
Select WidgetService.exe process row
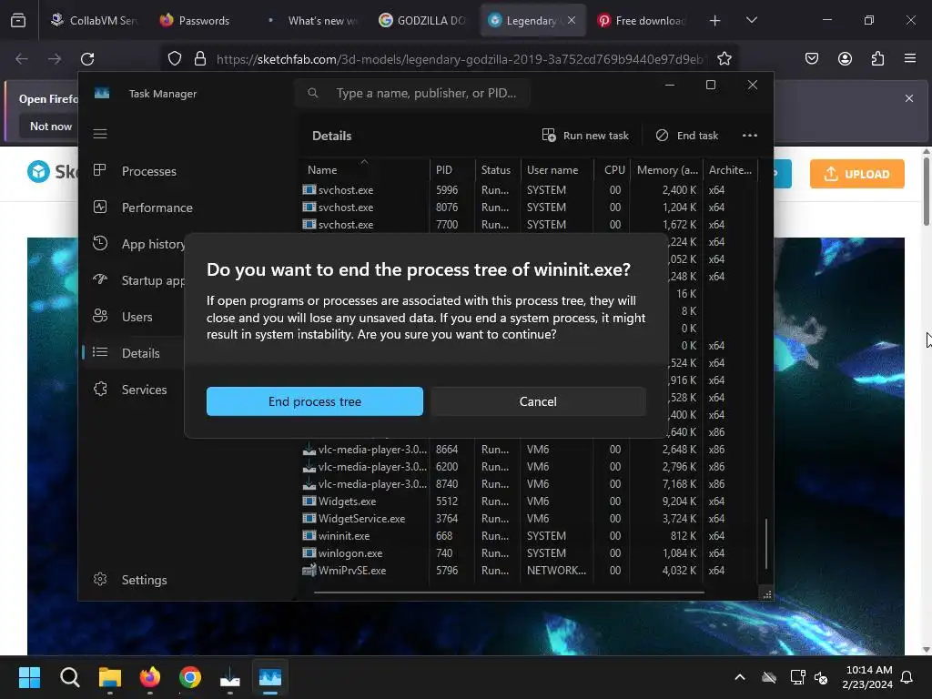coord(529,518)
